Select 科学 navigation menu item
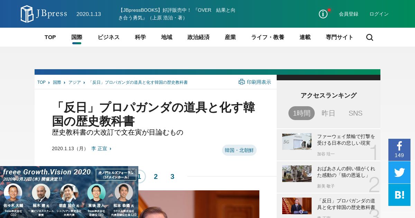The height and width of the screenshot is (218, 415). click(x=140, y=37)
